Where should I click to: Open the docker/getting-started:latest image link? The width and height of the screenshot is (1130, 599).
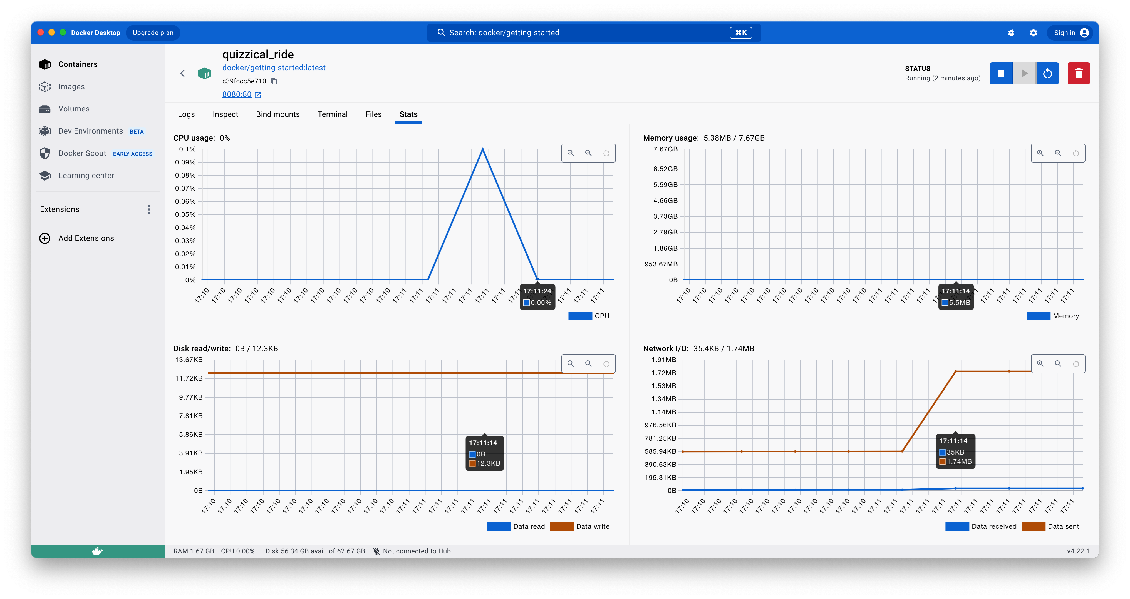pos(274,68)
